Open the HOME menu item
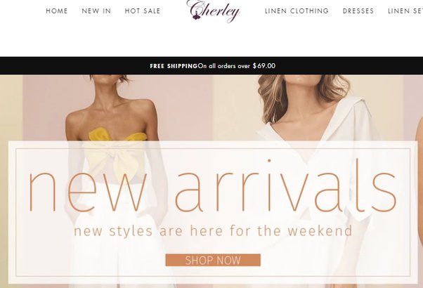423x288 pixels. point(57,11)
